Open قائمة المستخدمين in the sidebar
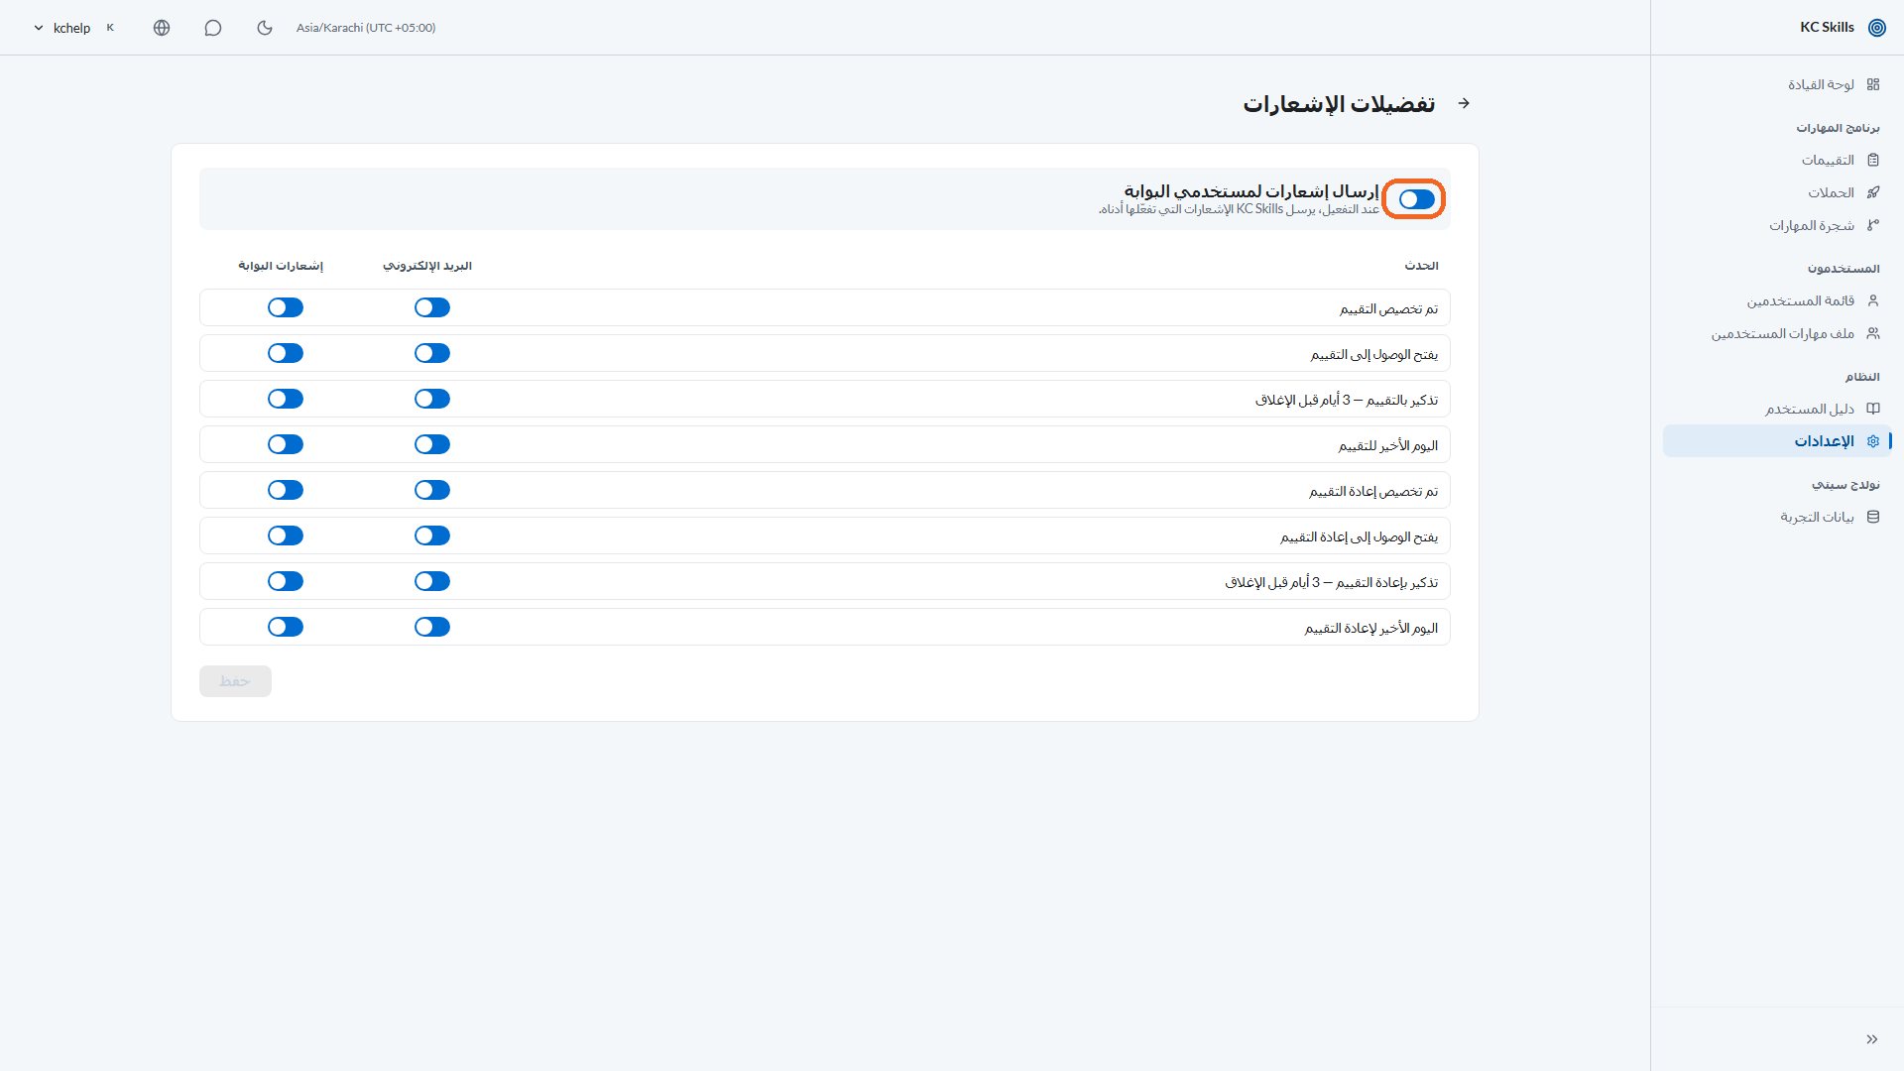 1777,300
